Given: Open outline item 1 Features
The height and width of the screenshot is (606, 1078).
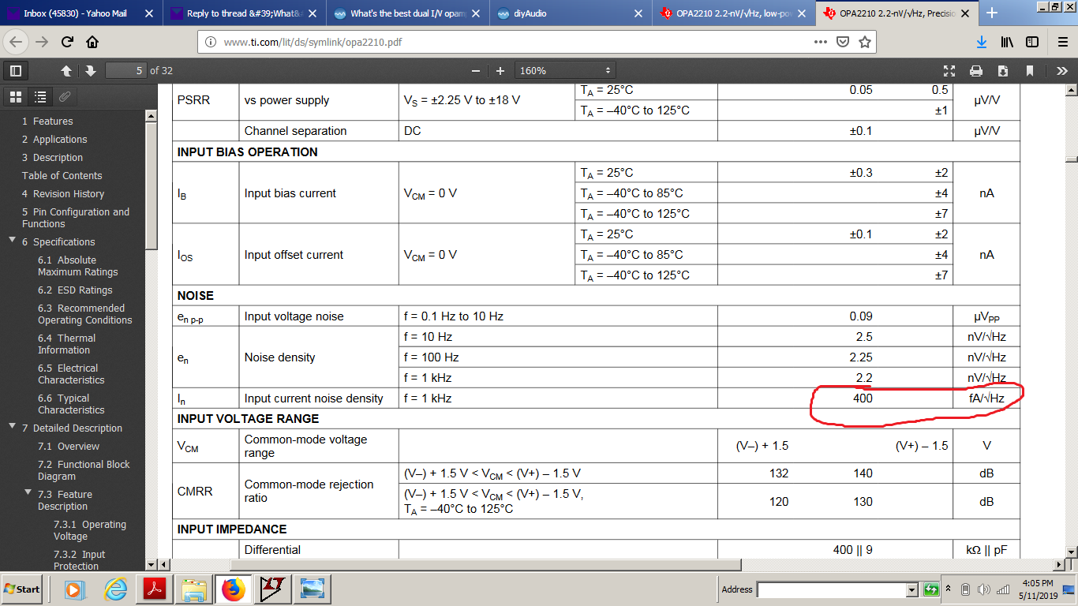Looking at the screenshot, I should [x=47, y=122].
